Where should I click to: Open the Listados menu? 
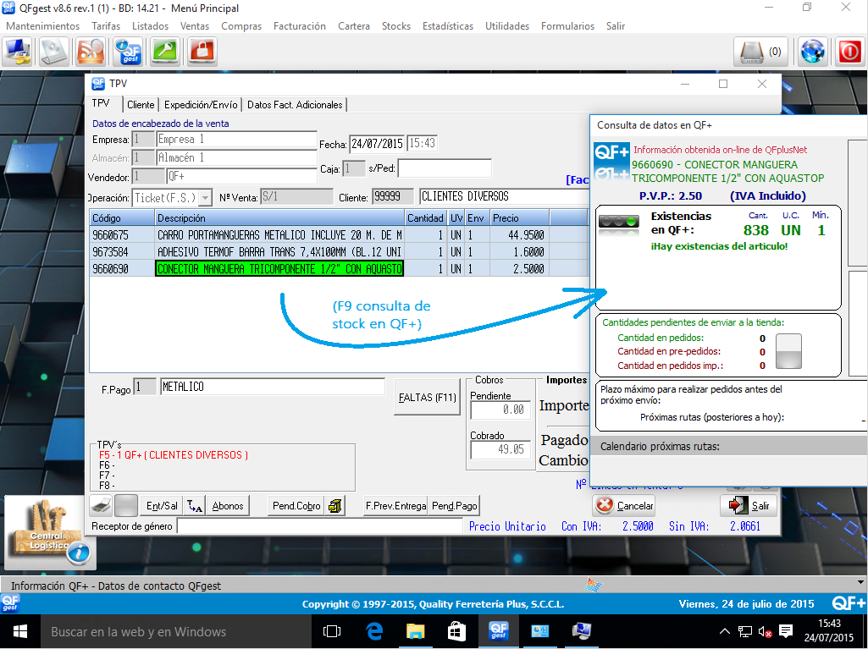(150, 26)
